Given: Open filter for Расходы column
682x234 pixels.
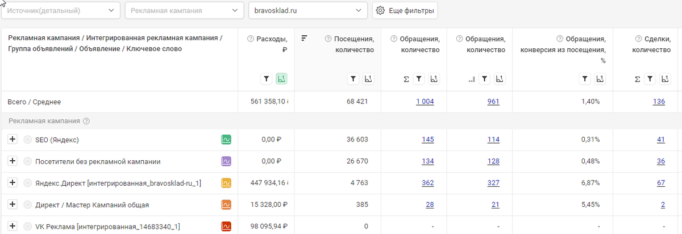Looking at the screenshot, I should coord(266,79).
